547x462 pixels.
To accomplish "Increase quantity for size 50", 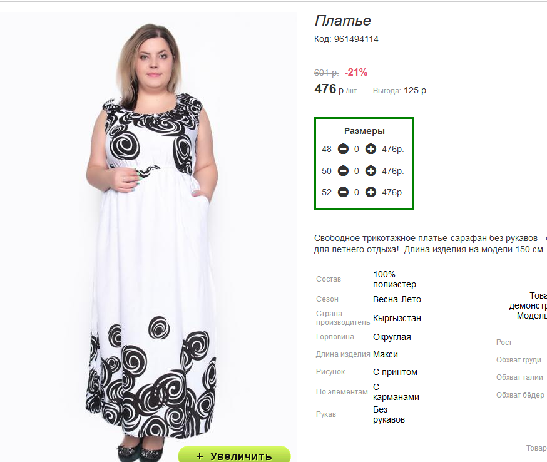I will [371, 171].
